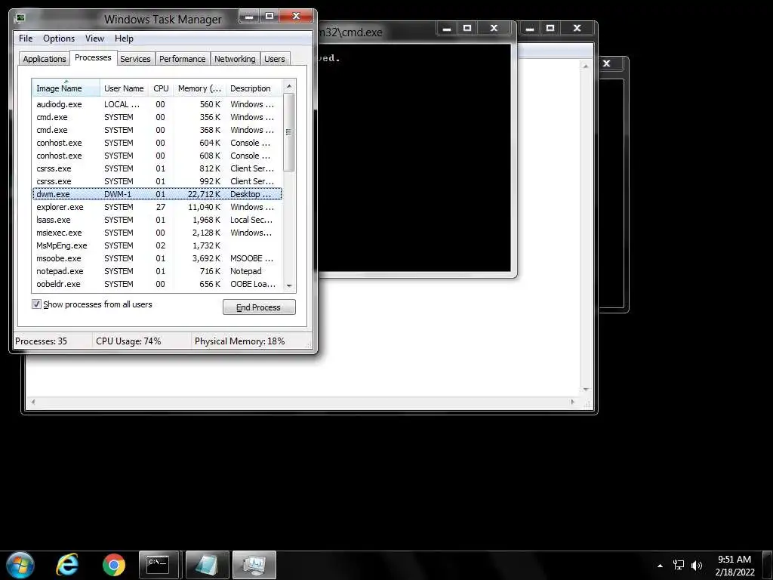
Task: Select the dwm.exe process row
Action: (157, 194)
